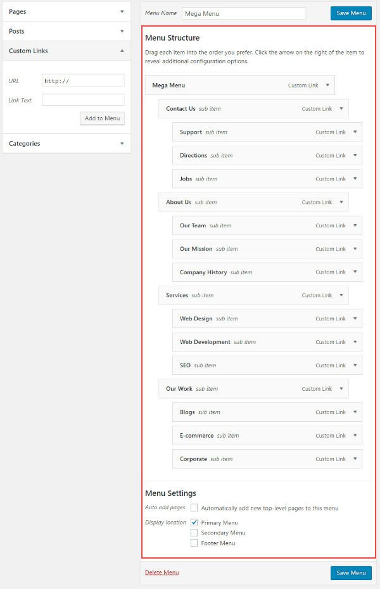380x589 pixels.
Task: Click inside the URL input field
Action: 82,80
